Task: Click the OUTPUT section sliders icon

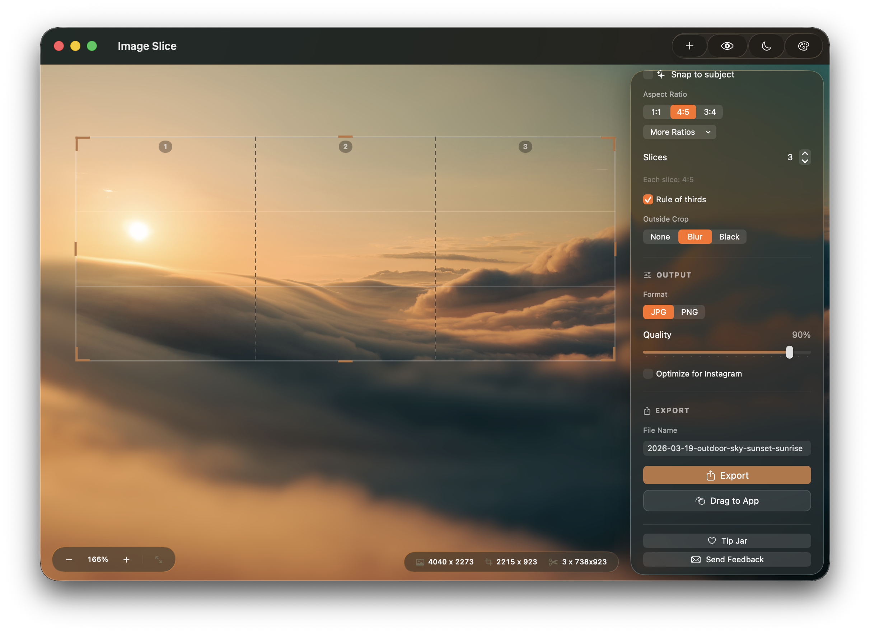Action: coord(647,275)
